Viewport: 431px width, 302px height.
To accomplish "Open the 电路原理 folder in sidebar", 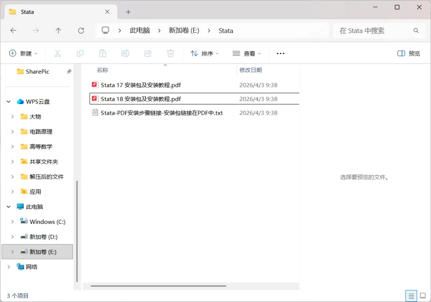I will [36, 131].
